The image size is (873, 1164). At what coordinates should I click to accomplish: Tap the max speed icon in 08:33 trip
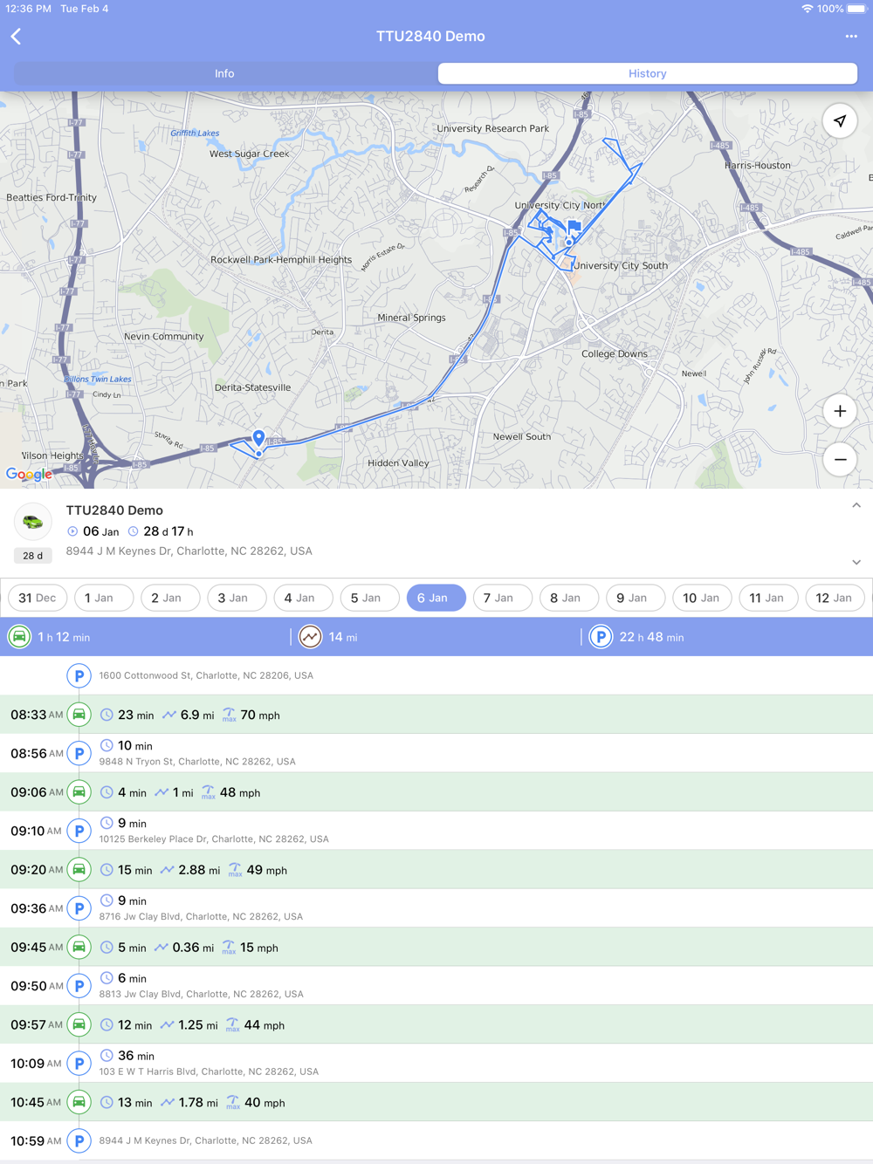tap(229, 716)
